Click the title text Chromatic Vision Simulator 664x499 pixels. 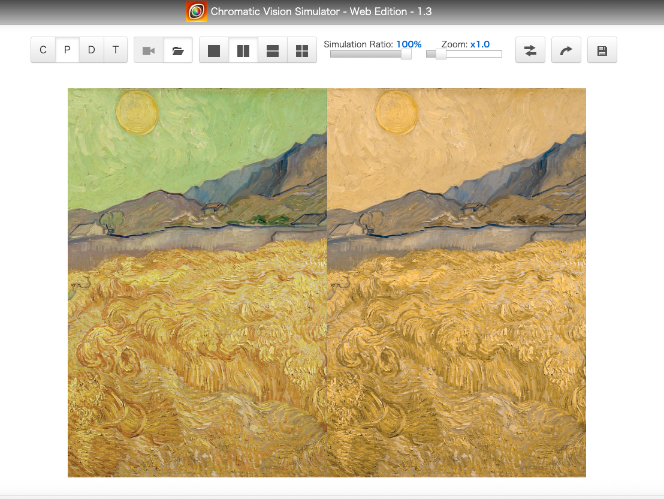pyautogui.click(x=275, y=11)
